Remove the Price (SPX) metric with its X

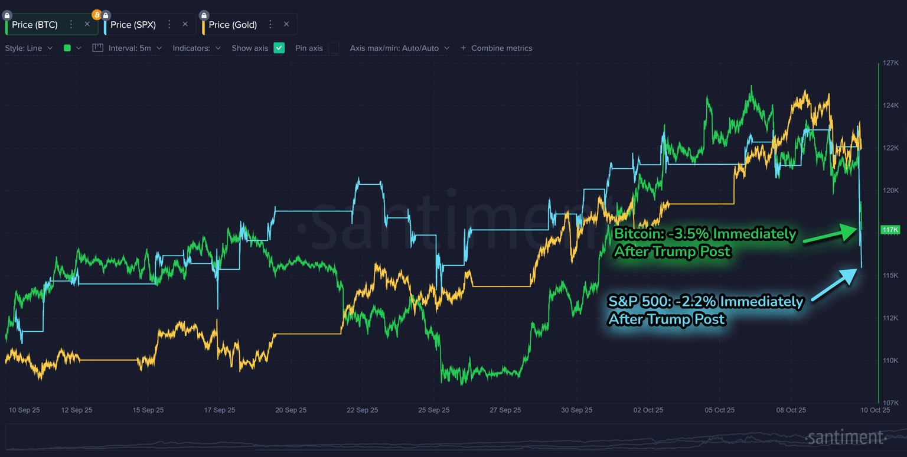coord(185,24)
